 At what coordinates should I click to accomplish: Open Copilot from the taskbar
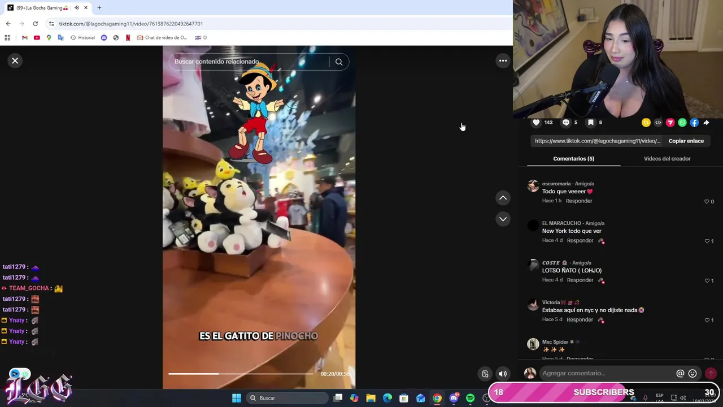(x=354, y=398)
